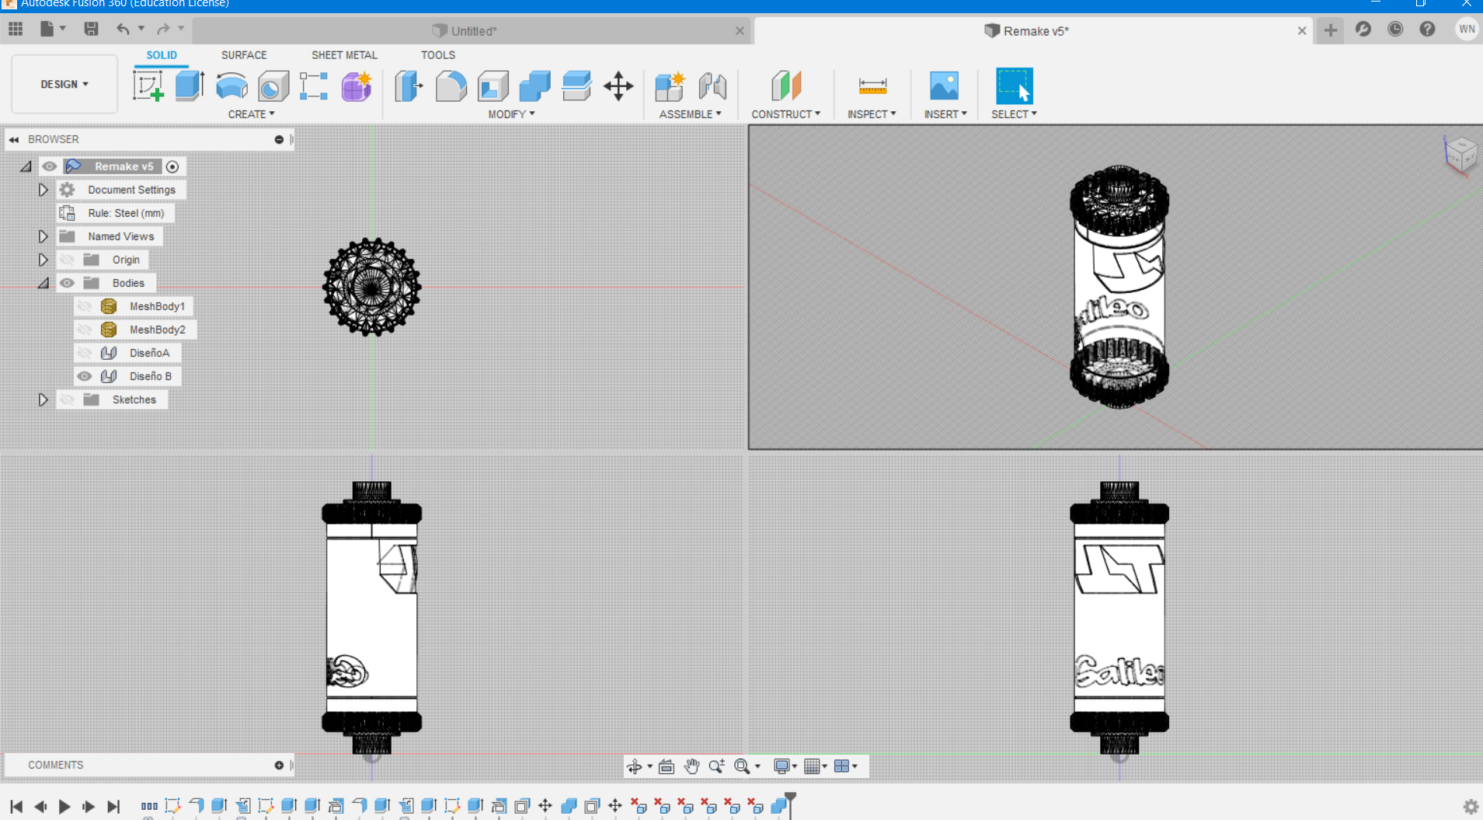Screen dimensions: 1483x820
Task: Expand Named Views node
Action: tap(43, 236)
